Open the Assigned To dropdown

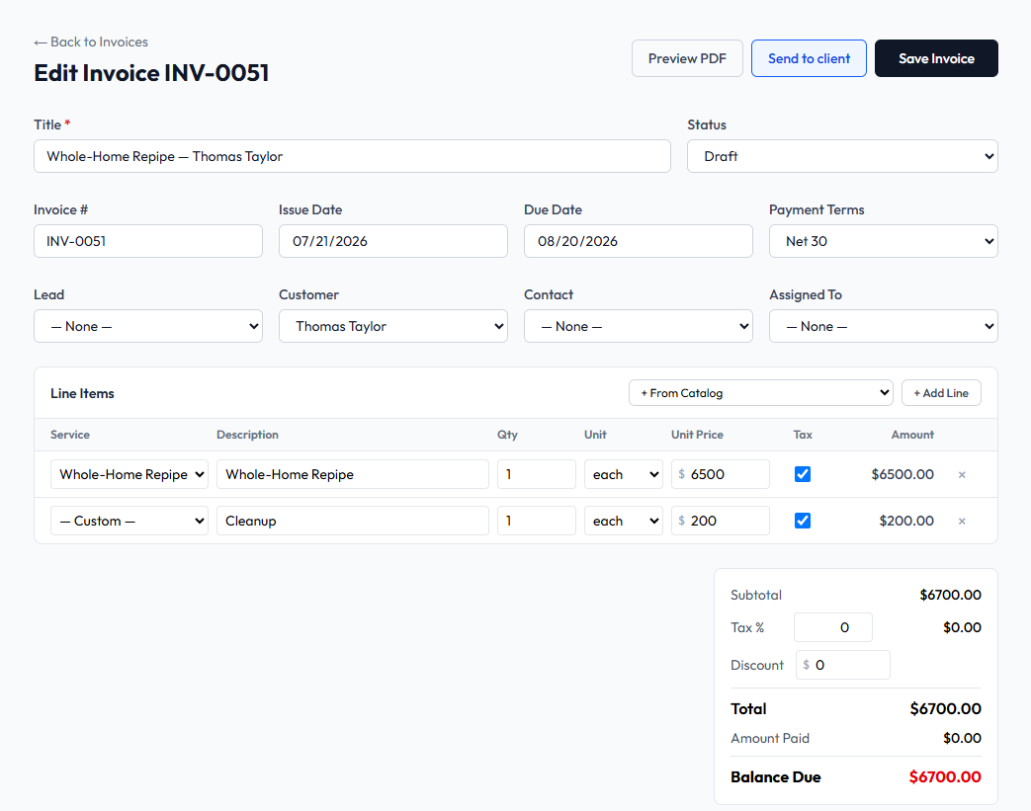click(x=883, y=326)
